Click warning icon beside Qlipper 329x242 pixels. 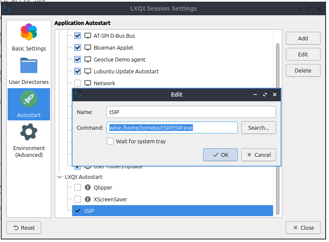point(88,187)
